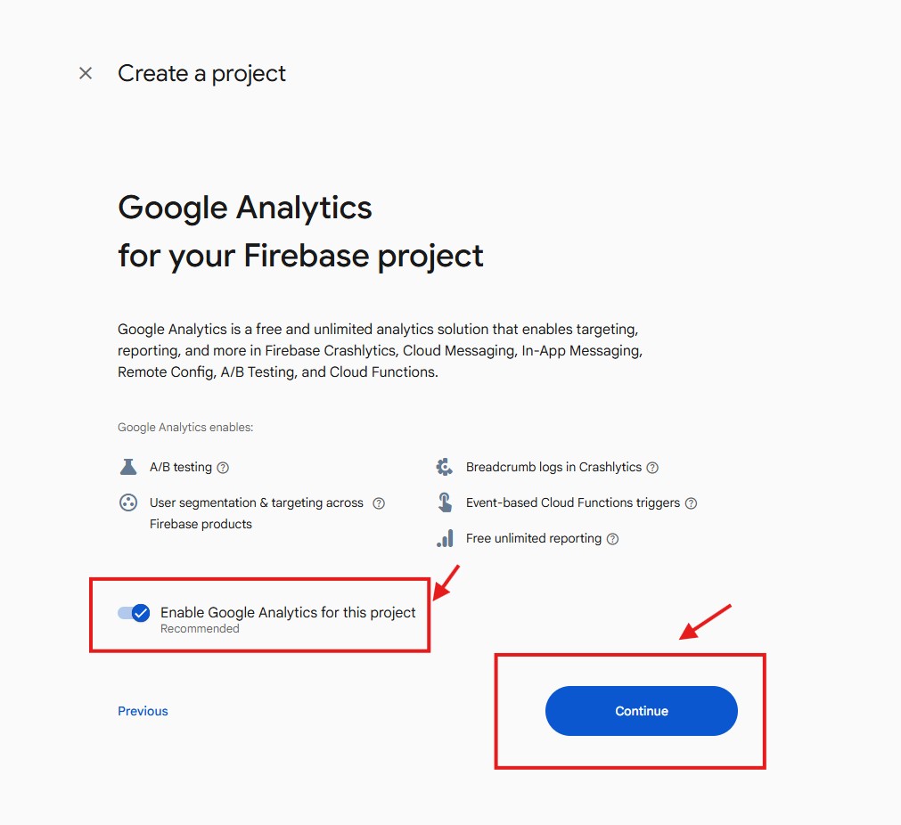This screenshot has width=901, height=825.
Task: Click the Free unlimited reporting chart icon
Action: [445, 538]
